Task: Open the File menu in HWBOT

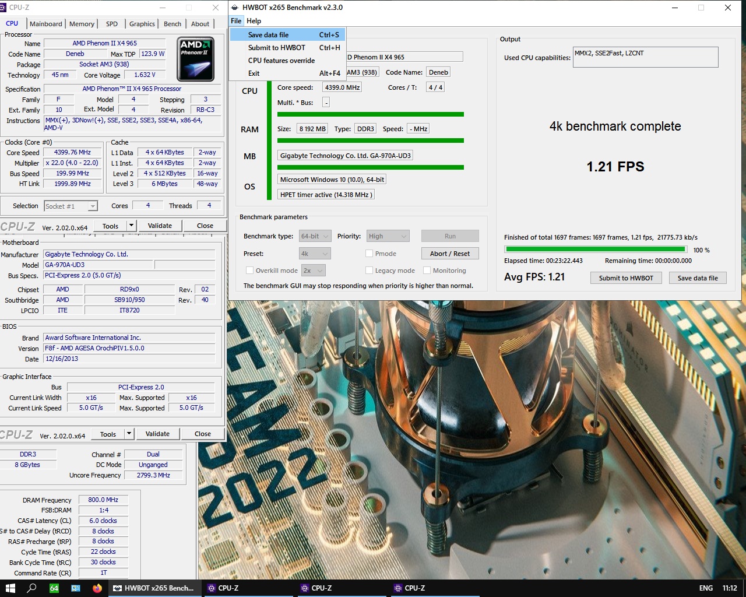Action: point(236,21)
